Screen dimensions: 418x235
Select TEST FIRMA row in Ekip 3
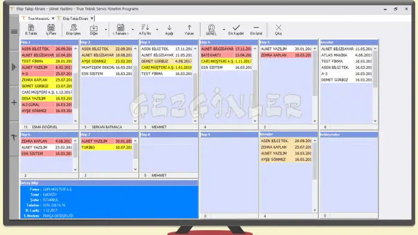tap(166, 74)
